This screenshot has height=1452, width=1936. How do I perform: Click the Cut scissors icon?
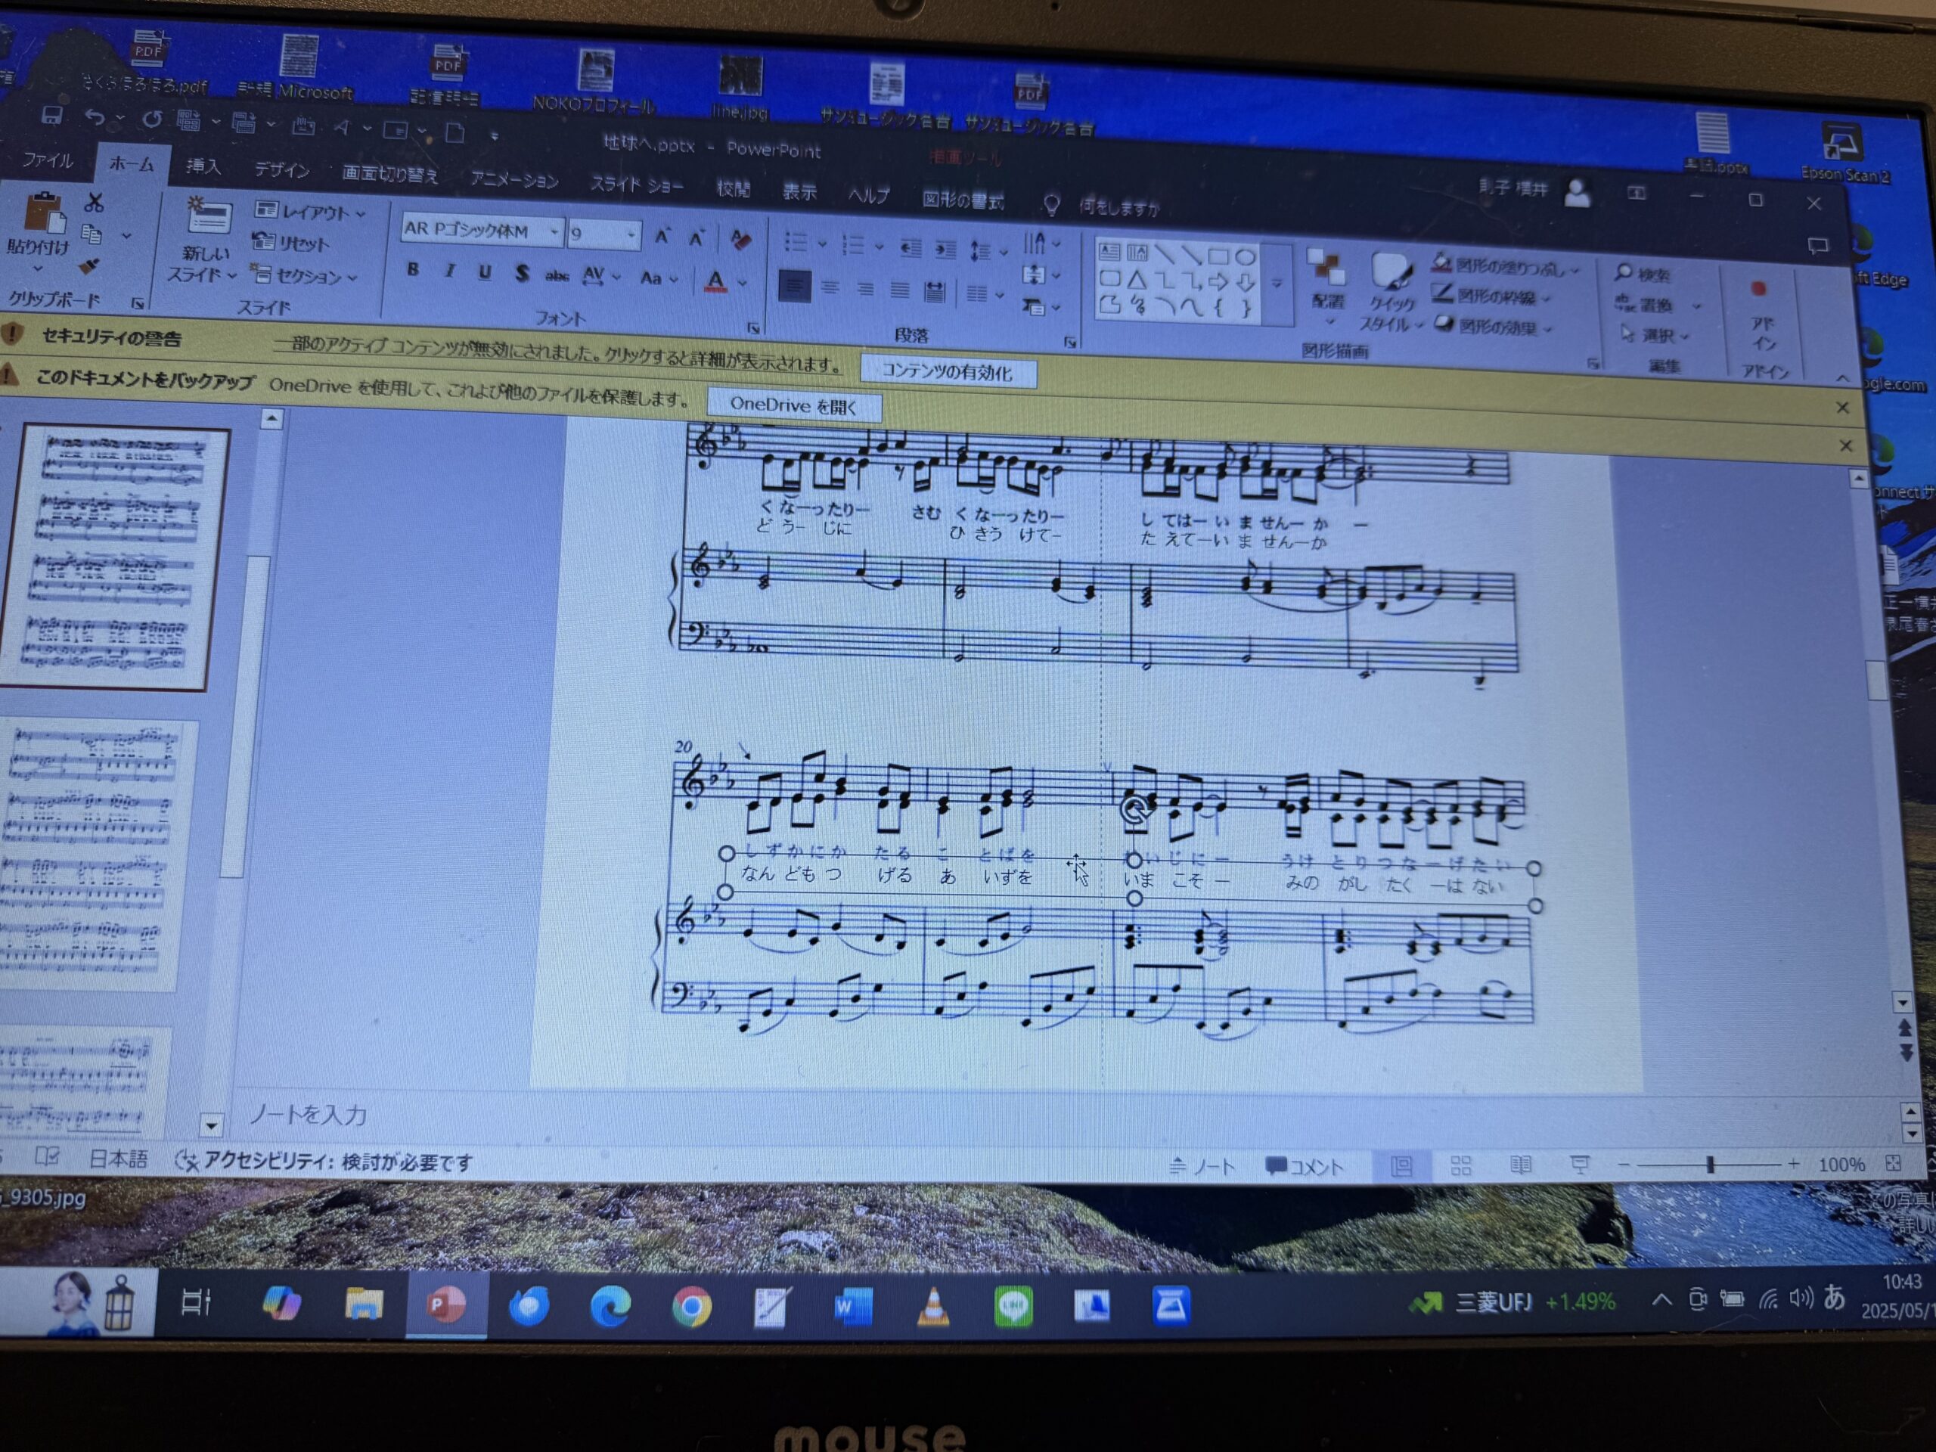click(94, 203)
